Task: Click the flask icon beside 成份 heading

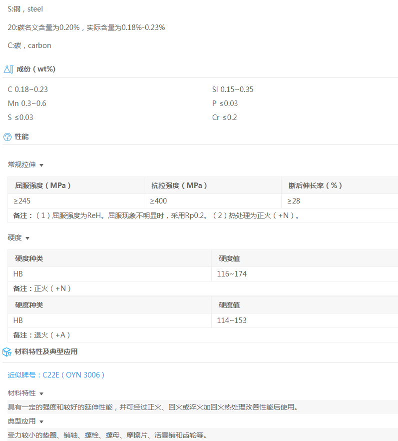Action: [8, 69]
